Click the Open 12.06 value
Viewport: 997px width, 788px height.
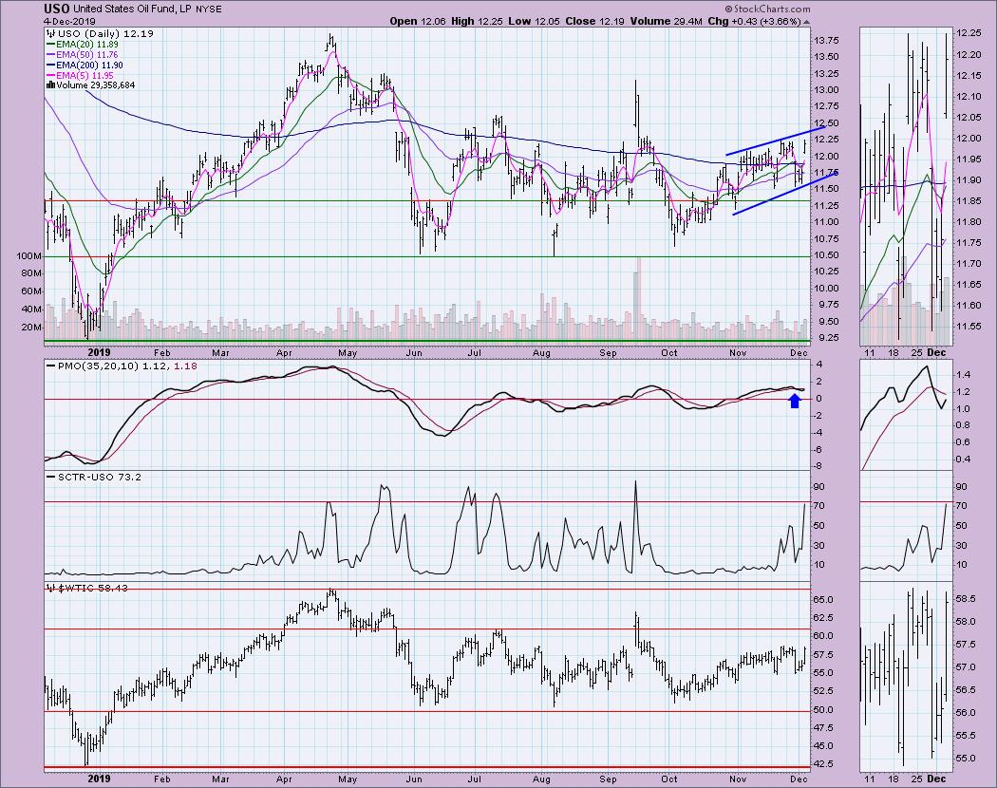(x=417, y=21)
